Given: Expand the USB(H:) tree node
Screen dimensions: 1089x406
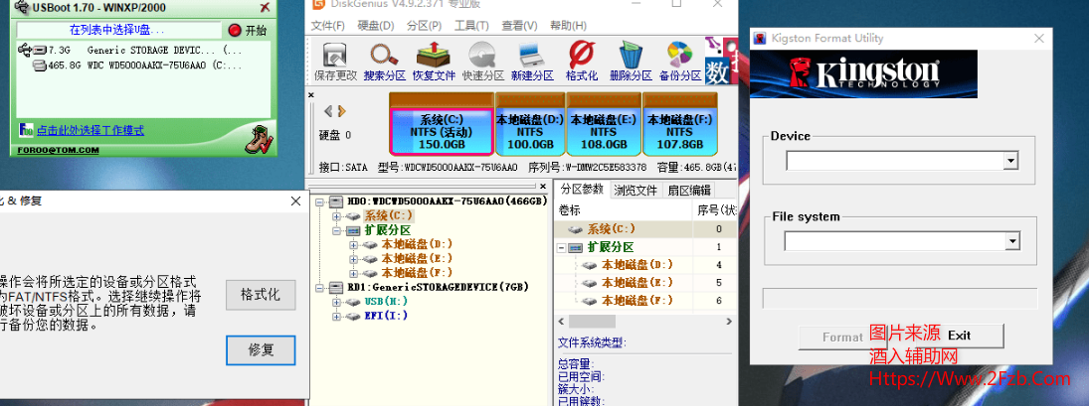Looking at the screenshot, I should tap(336, 301).
